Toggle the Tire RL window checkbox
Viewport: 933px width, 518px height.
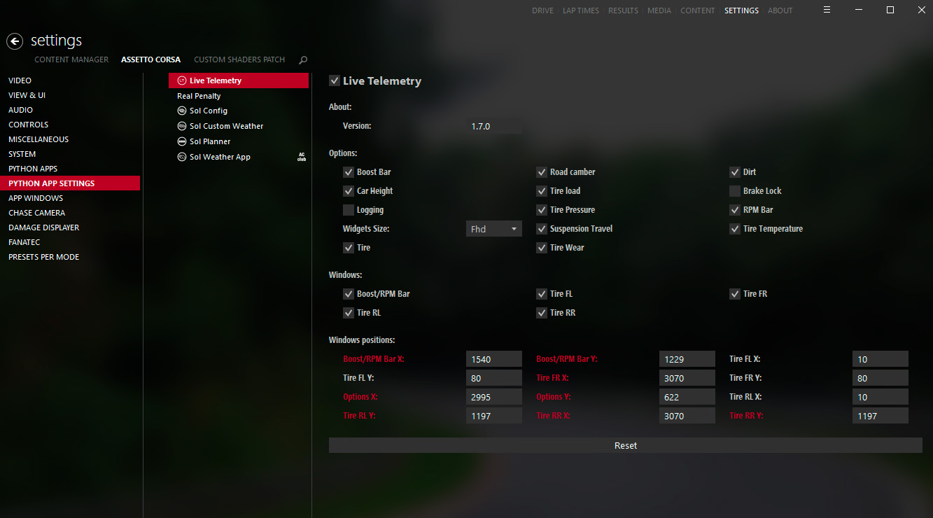point(349,313)
